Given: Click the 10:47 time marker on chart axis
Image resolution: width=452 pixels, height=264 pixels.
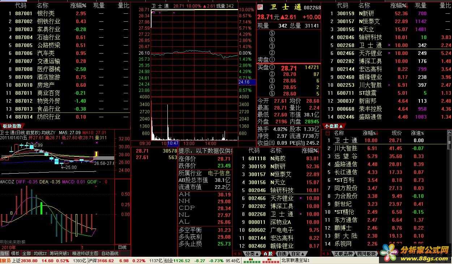Looking at the screenshot, I should click(x=172, y=144).
